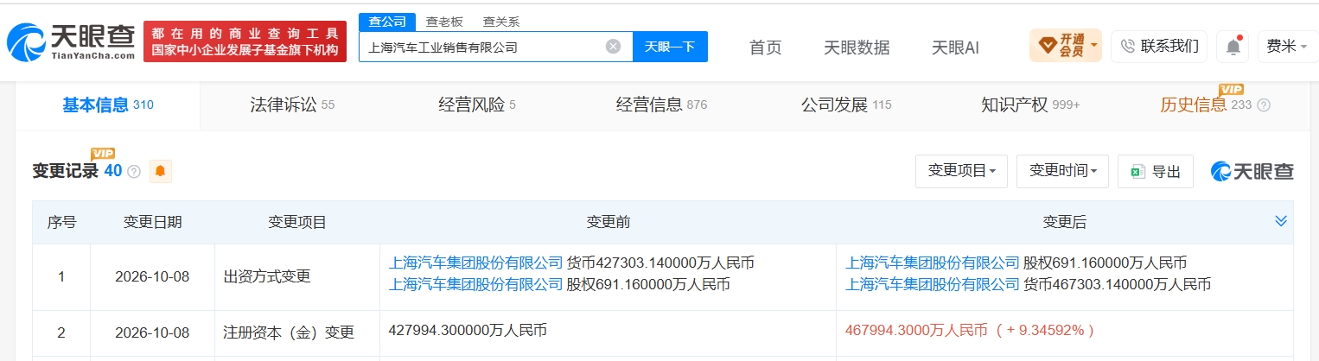1319x361 pixels.
Task: Switch to the 历史信息 VIP tab
Action: click(1206, 105)
